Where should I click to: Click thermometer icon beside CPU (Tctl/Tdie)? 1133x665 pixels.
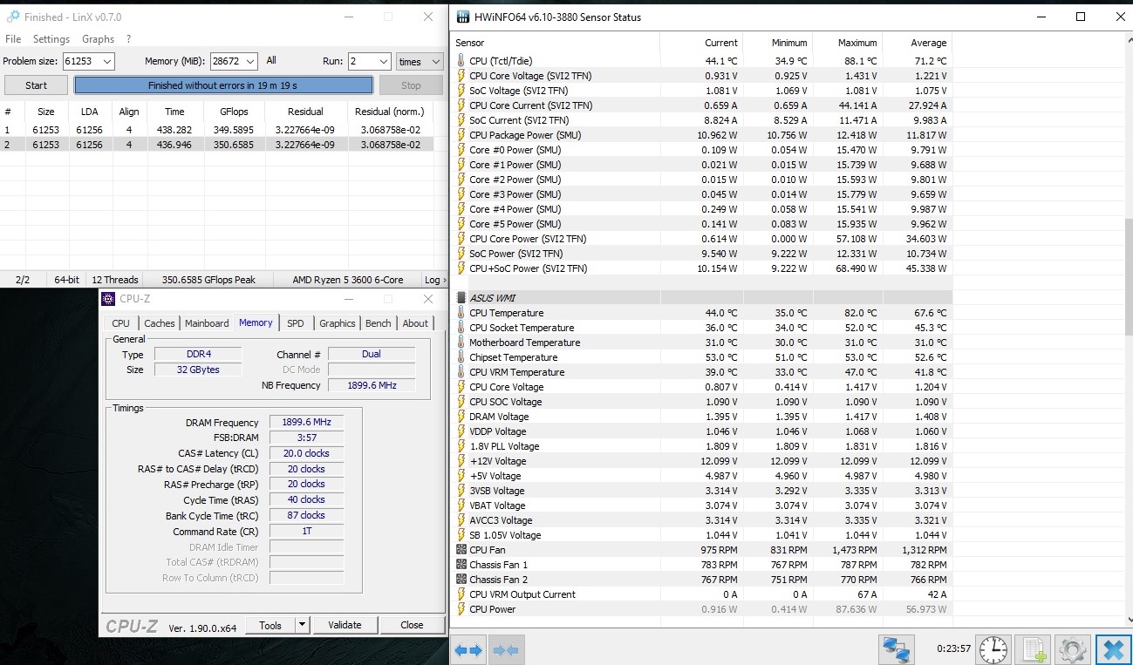[x=461, y=61]
